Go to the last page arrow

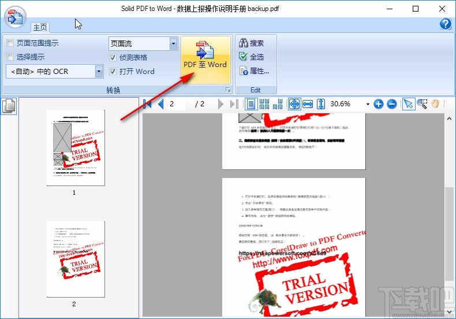tap(234, 104)
